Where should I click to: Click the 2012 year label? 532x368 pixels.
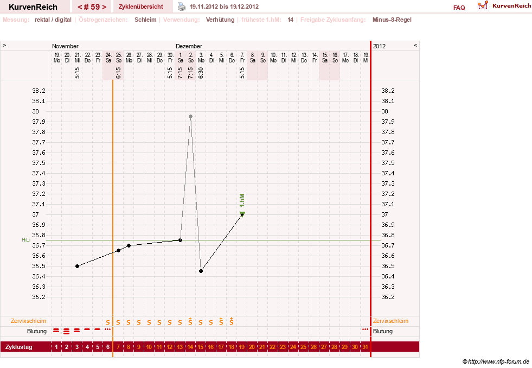point(379,46)
